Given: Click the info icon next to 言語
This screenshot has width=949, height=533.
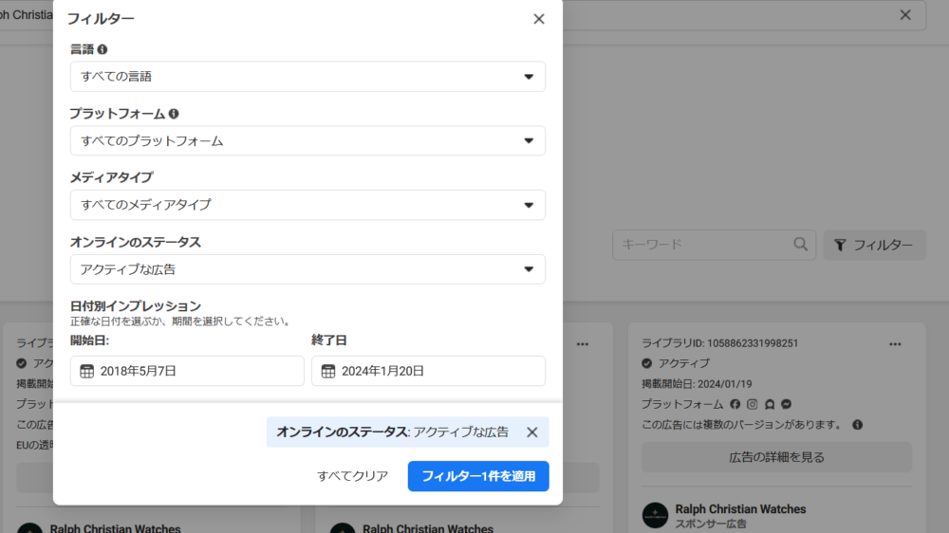Looking at the screenshot, I should [x=102, y=49].
